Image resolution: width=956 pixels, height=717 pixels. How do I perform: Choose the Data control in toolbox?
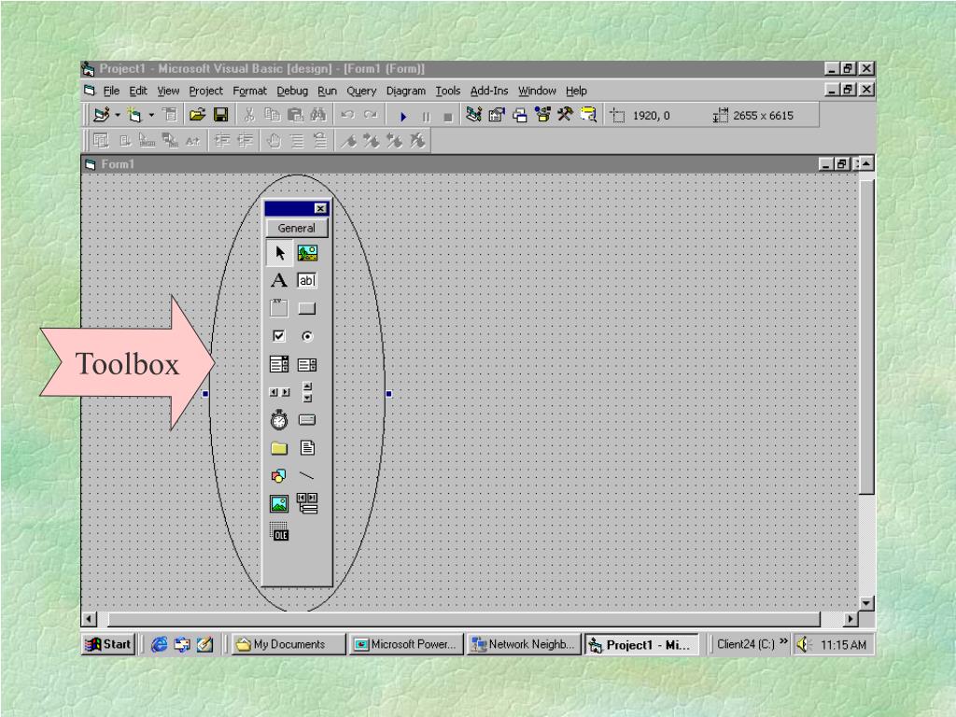click(307, 503)
